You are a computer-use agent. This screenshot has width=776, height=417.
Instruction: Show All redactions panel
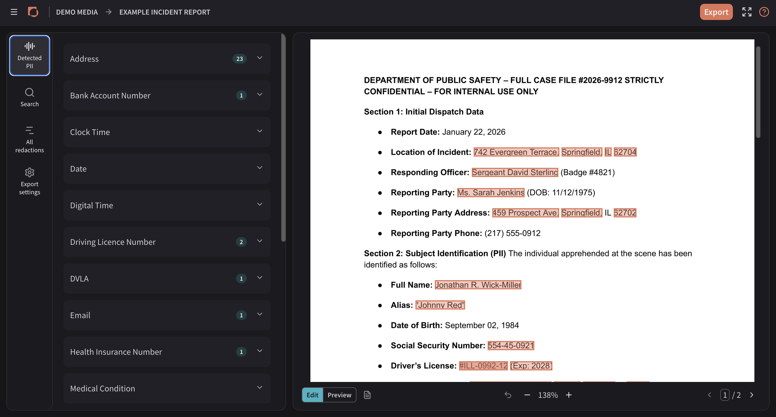[x=29, y=140]
